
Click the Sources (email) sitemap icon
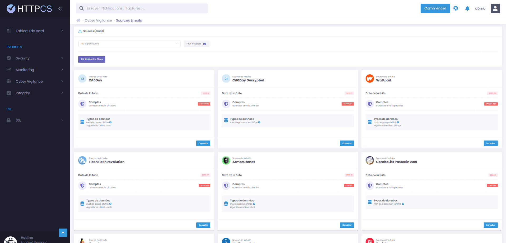pos(80,31)
